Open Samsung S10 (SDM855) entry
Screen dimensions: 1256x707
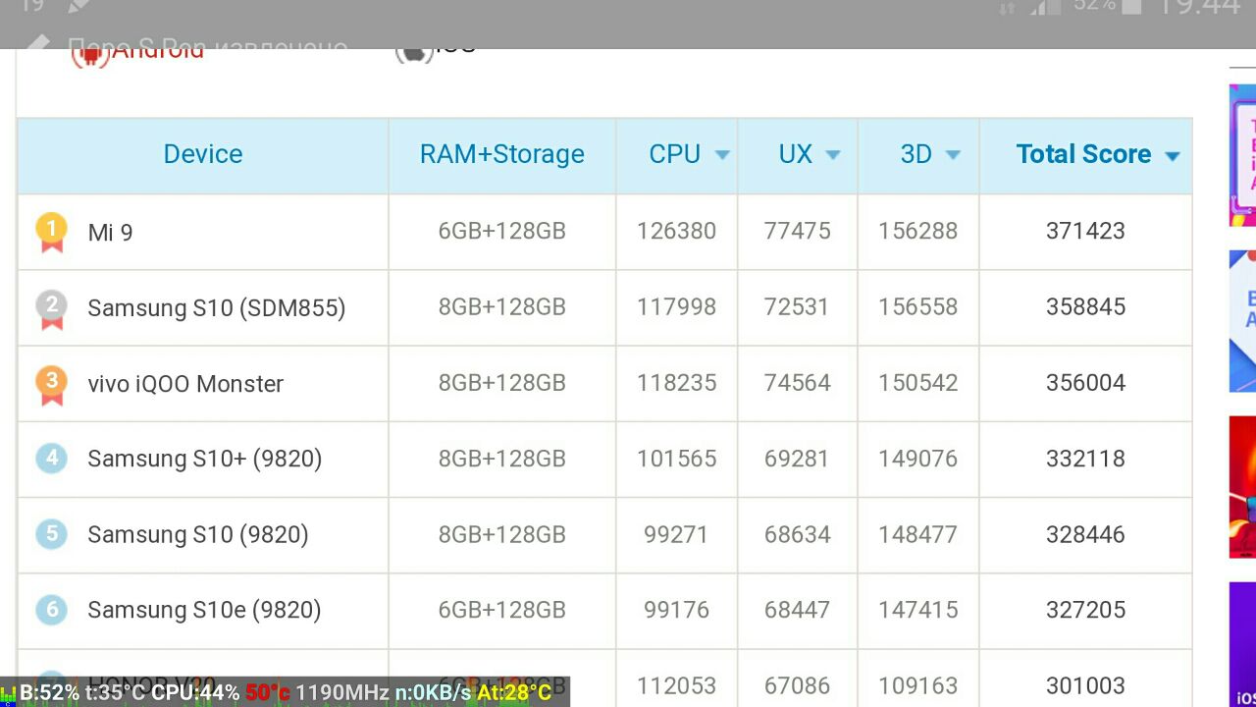click(x=217, y=308)
